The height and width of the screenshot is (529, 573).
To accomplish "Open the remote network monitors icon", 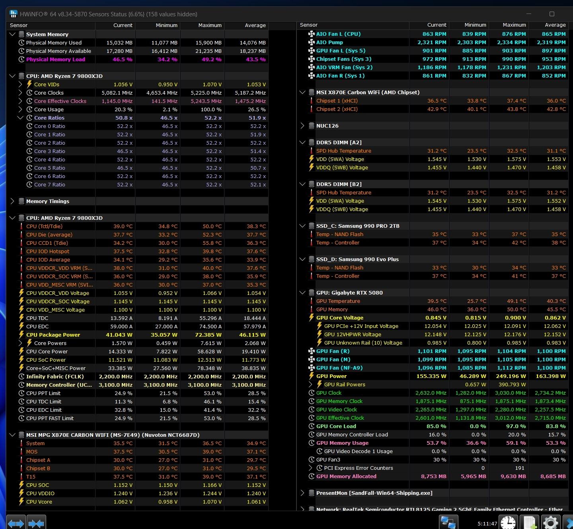I will (449, 523).
